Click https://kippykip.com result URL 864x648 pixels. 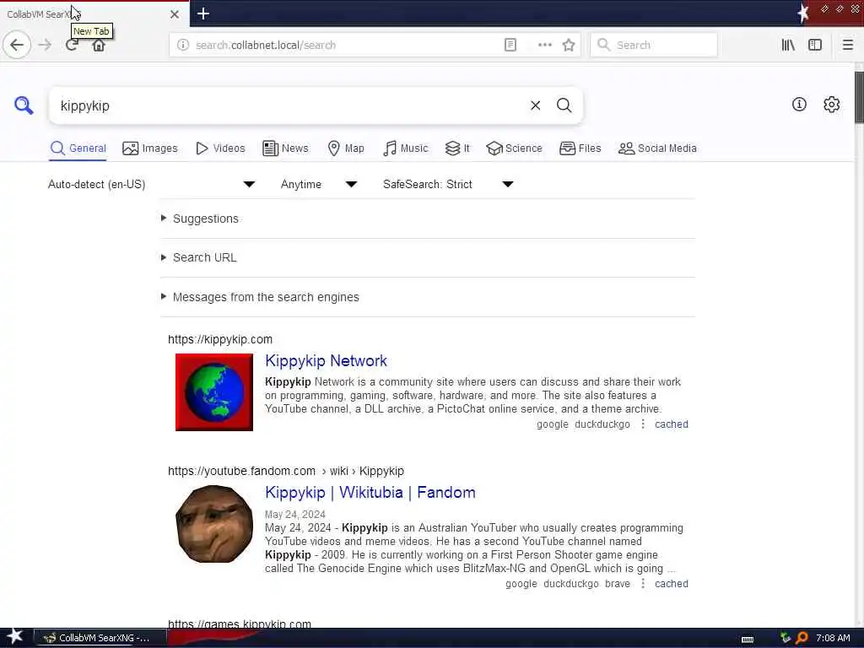[x=220, y=339]
